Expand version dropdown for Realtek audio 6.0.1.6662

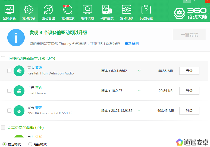[139, 71]
